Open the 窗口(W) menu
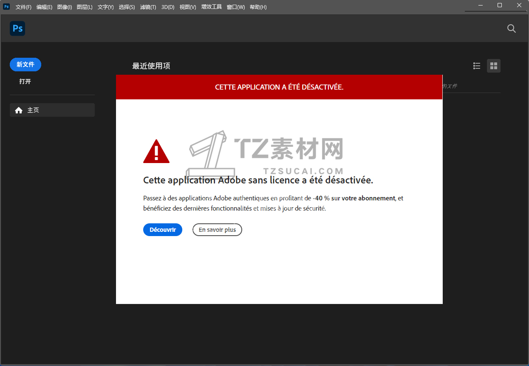 [236, 7]
